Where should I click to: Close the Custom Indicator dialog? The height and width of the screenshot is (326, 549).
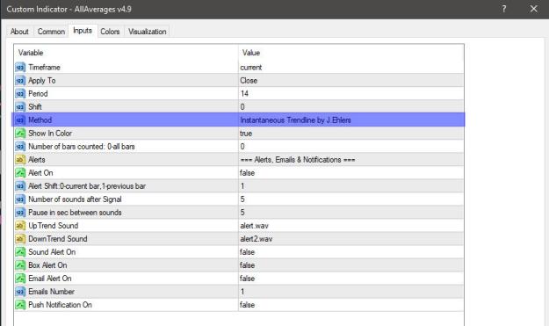(533, 9)
